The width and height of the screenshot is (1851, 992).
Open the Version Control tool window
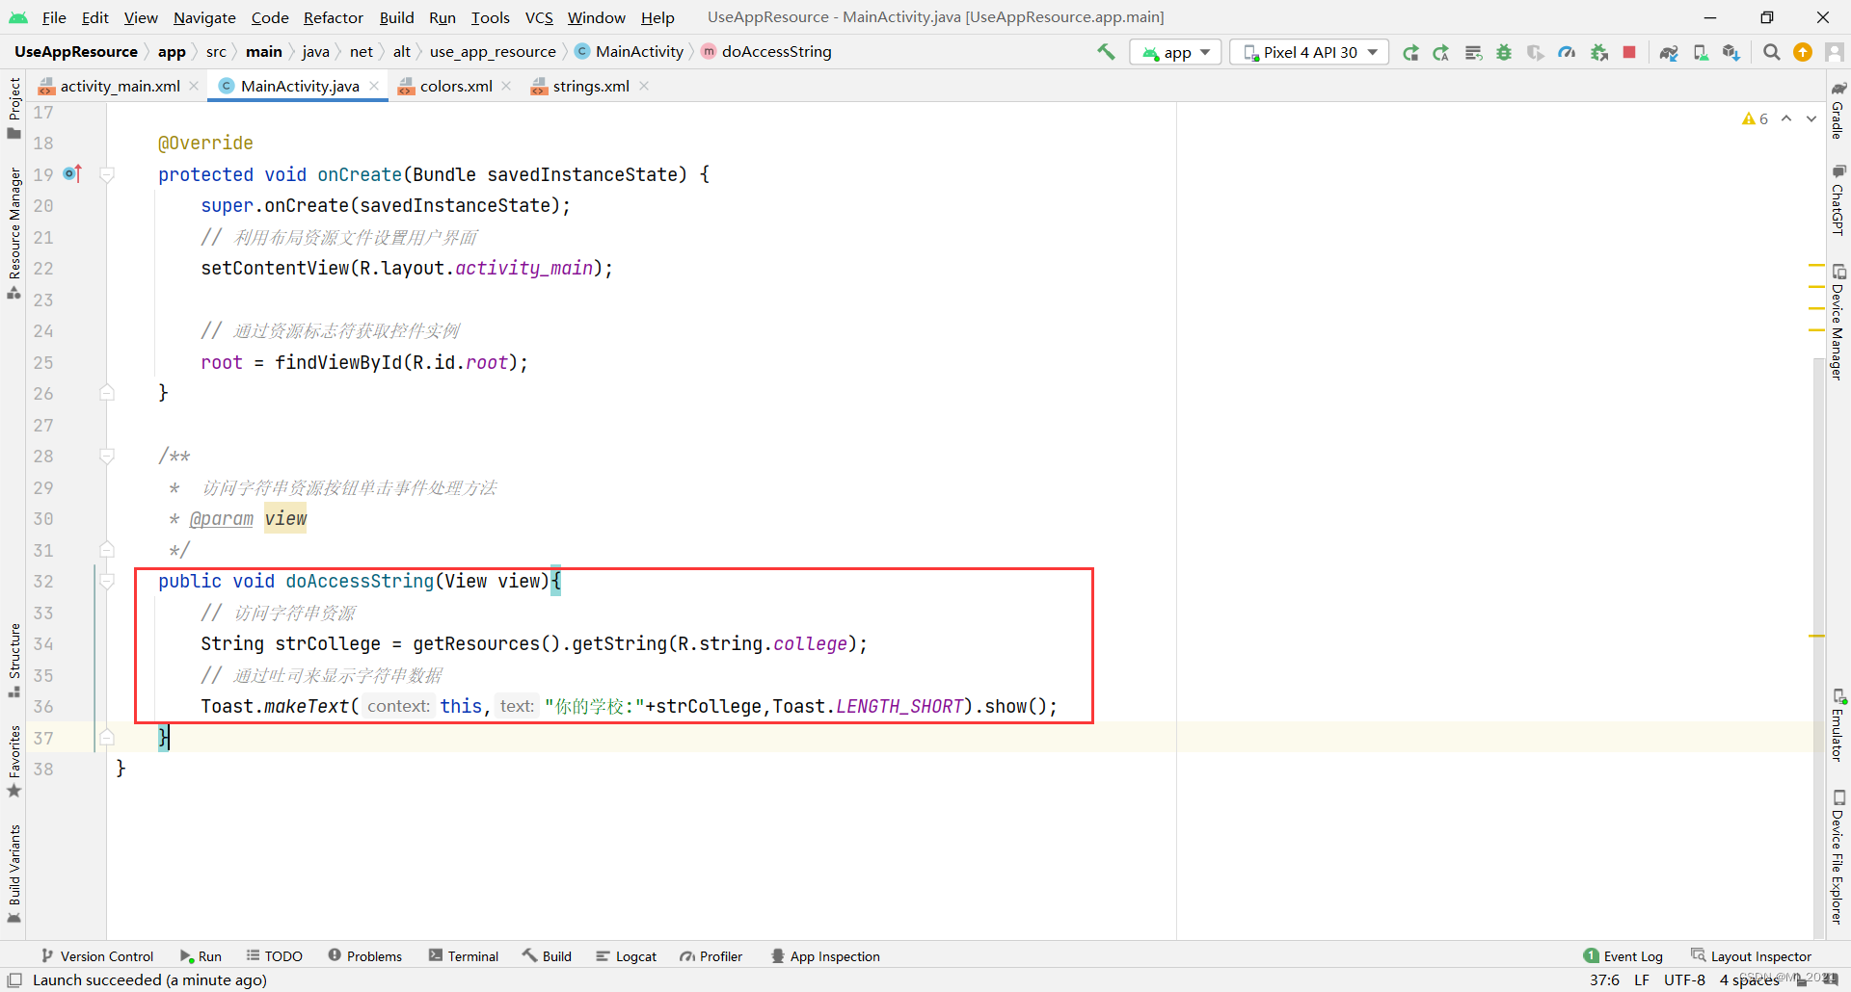point(96,956)
